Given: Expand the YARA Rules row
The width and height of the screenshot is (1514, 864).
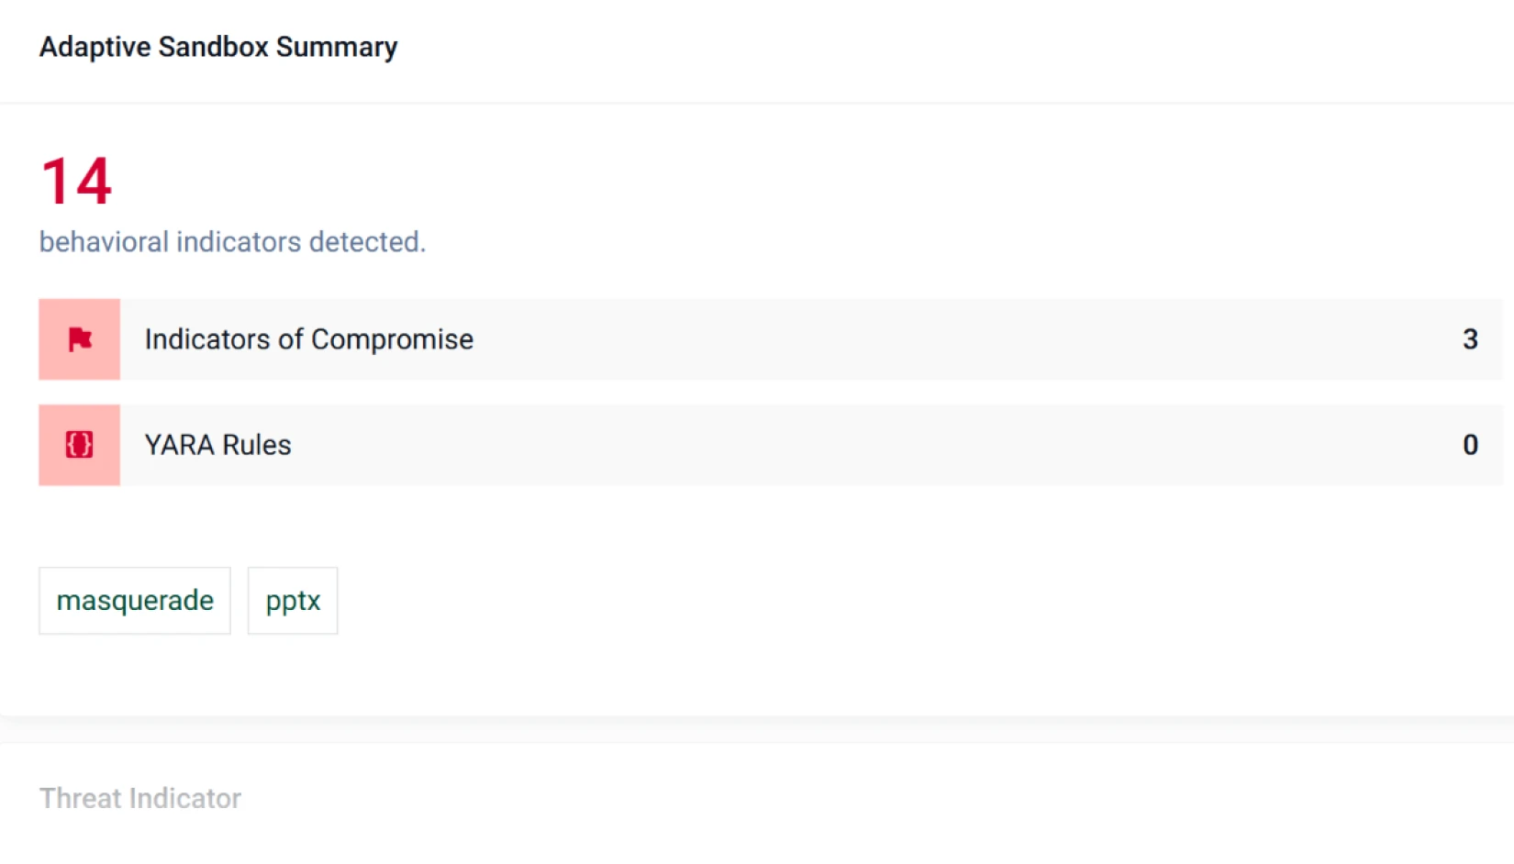Looking at the screenshot, I should tap(826, 445).
